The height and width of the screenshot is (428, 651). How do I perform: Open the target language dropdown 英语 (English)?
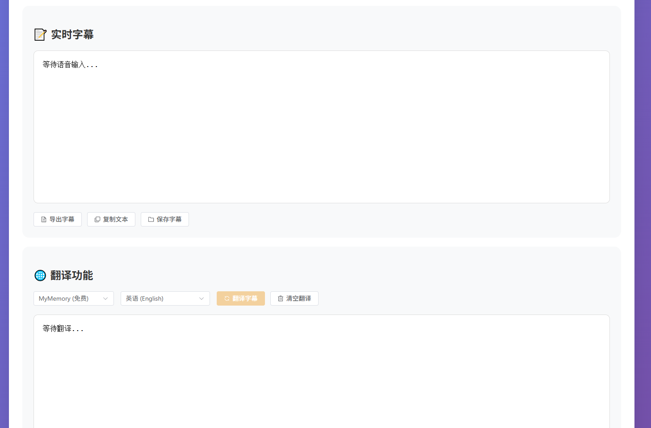[165, 298]
